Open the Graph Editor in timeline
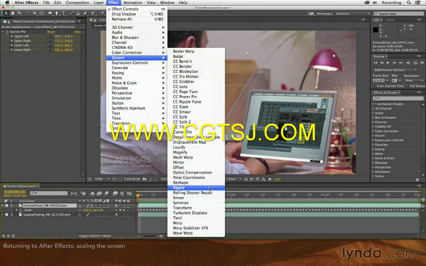The height and width of the screenshot is (266, 426). [x=129, y=193]
